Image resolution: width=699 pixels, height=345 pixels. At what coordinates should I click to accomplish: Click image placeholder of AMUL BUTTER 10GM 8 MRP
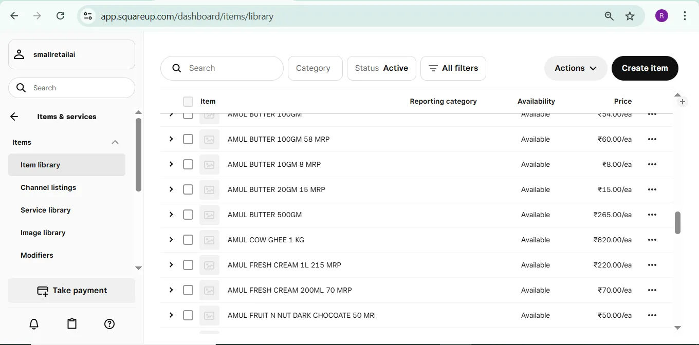(209, 164)
